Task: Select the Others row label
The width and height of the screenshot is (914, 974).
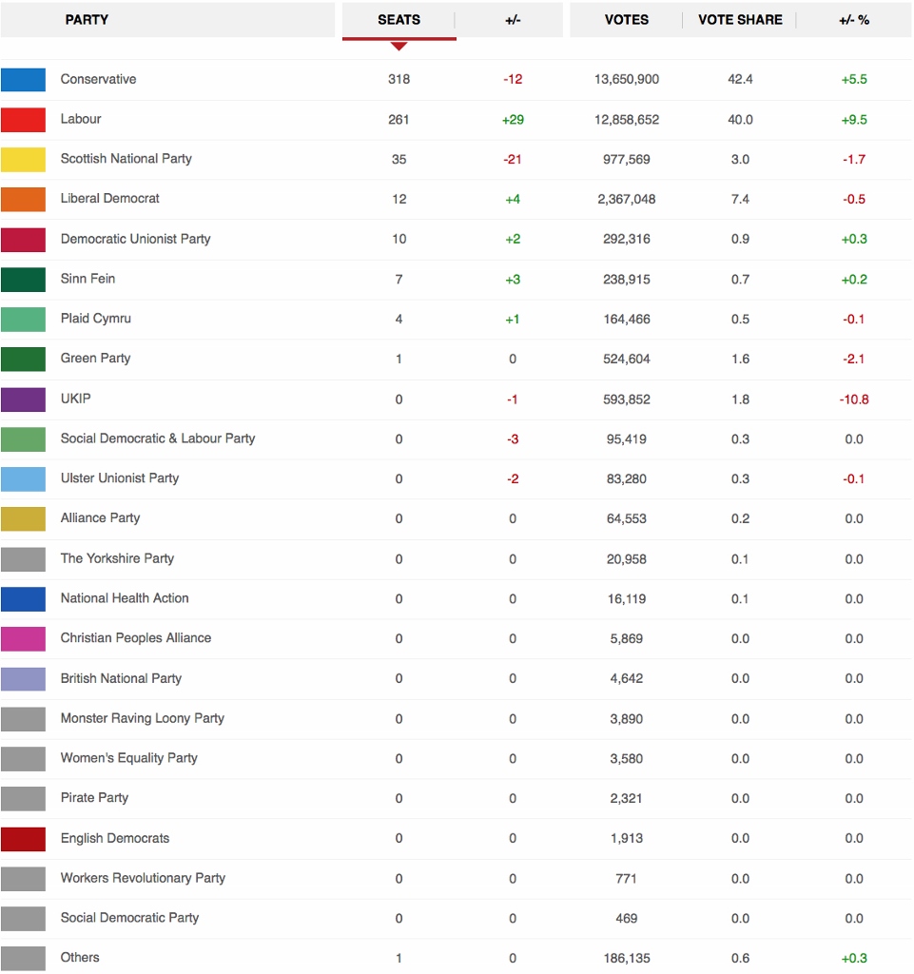Action: point(80,957)
